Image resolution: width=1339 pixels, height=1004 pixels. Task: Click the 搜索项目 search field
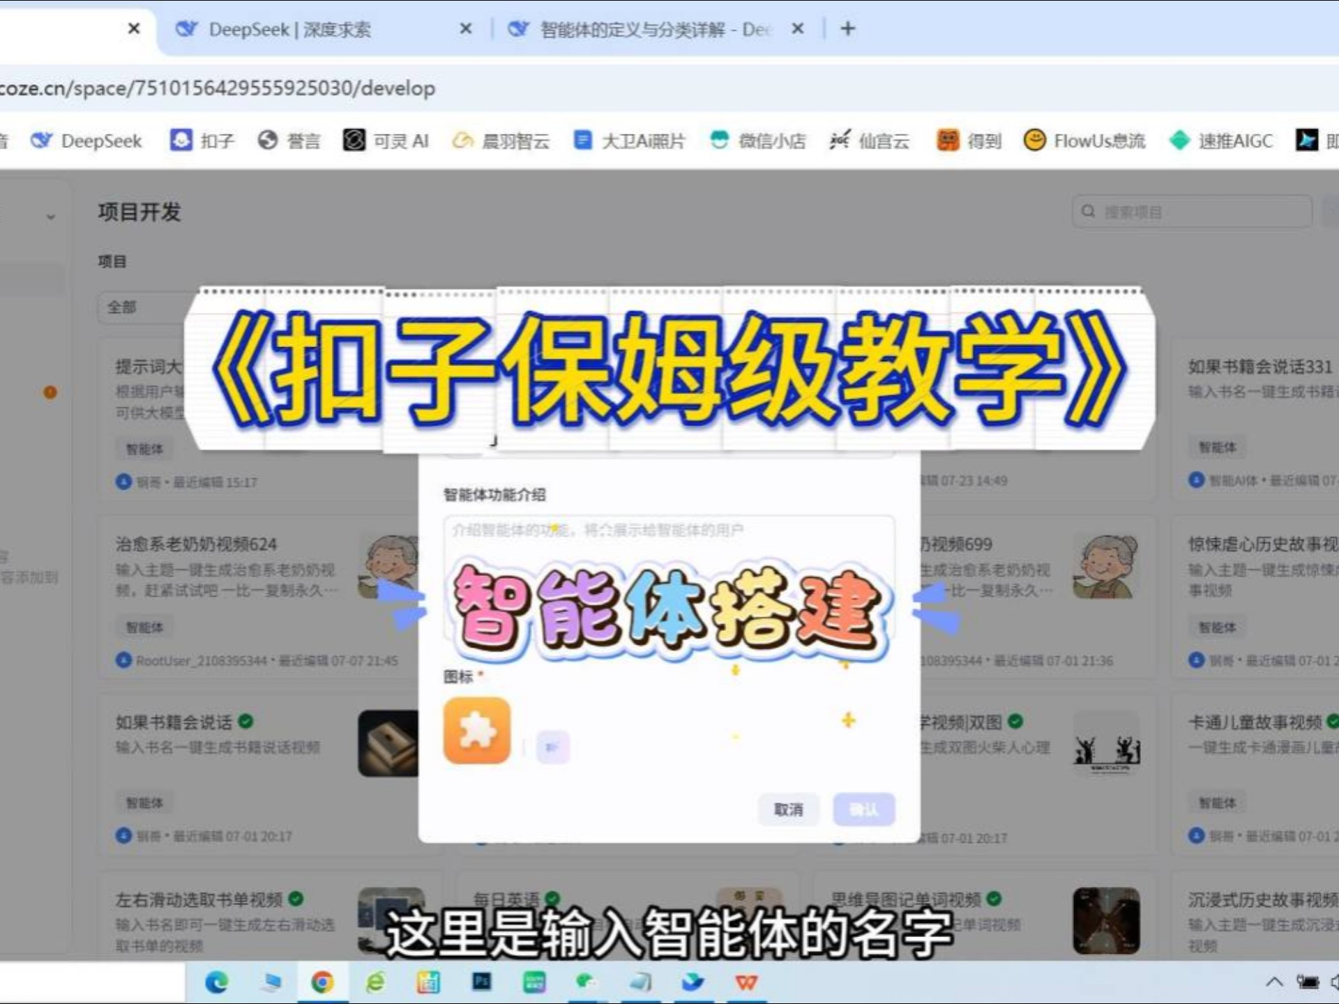[1193, 211]
